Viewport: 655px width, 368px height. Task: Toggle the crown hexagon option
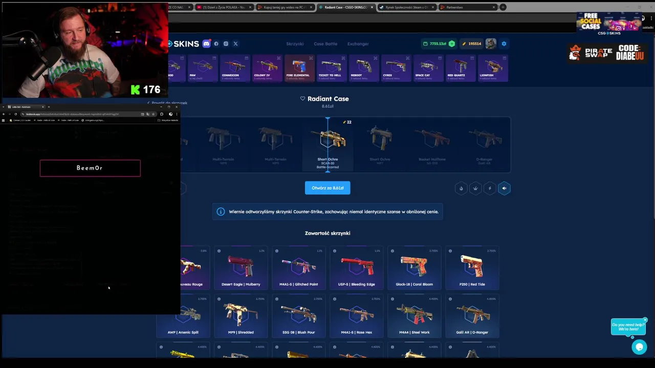click(x=475, y=189)
